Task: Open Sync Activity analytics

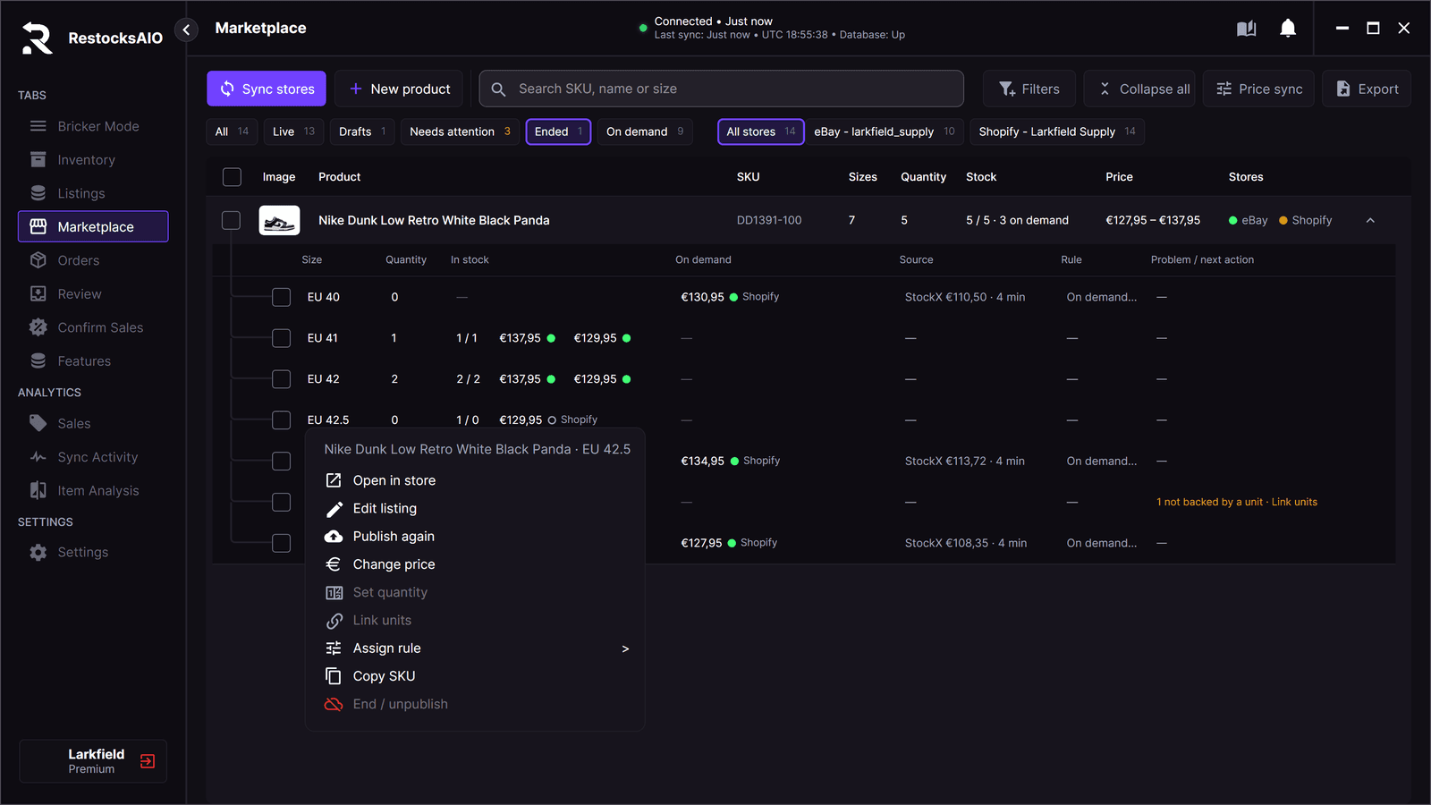Action: coord(93,457)
